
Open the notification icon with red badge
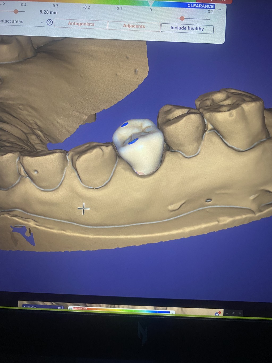click(217, 314)
